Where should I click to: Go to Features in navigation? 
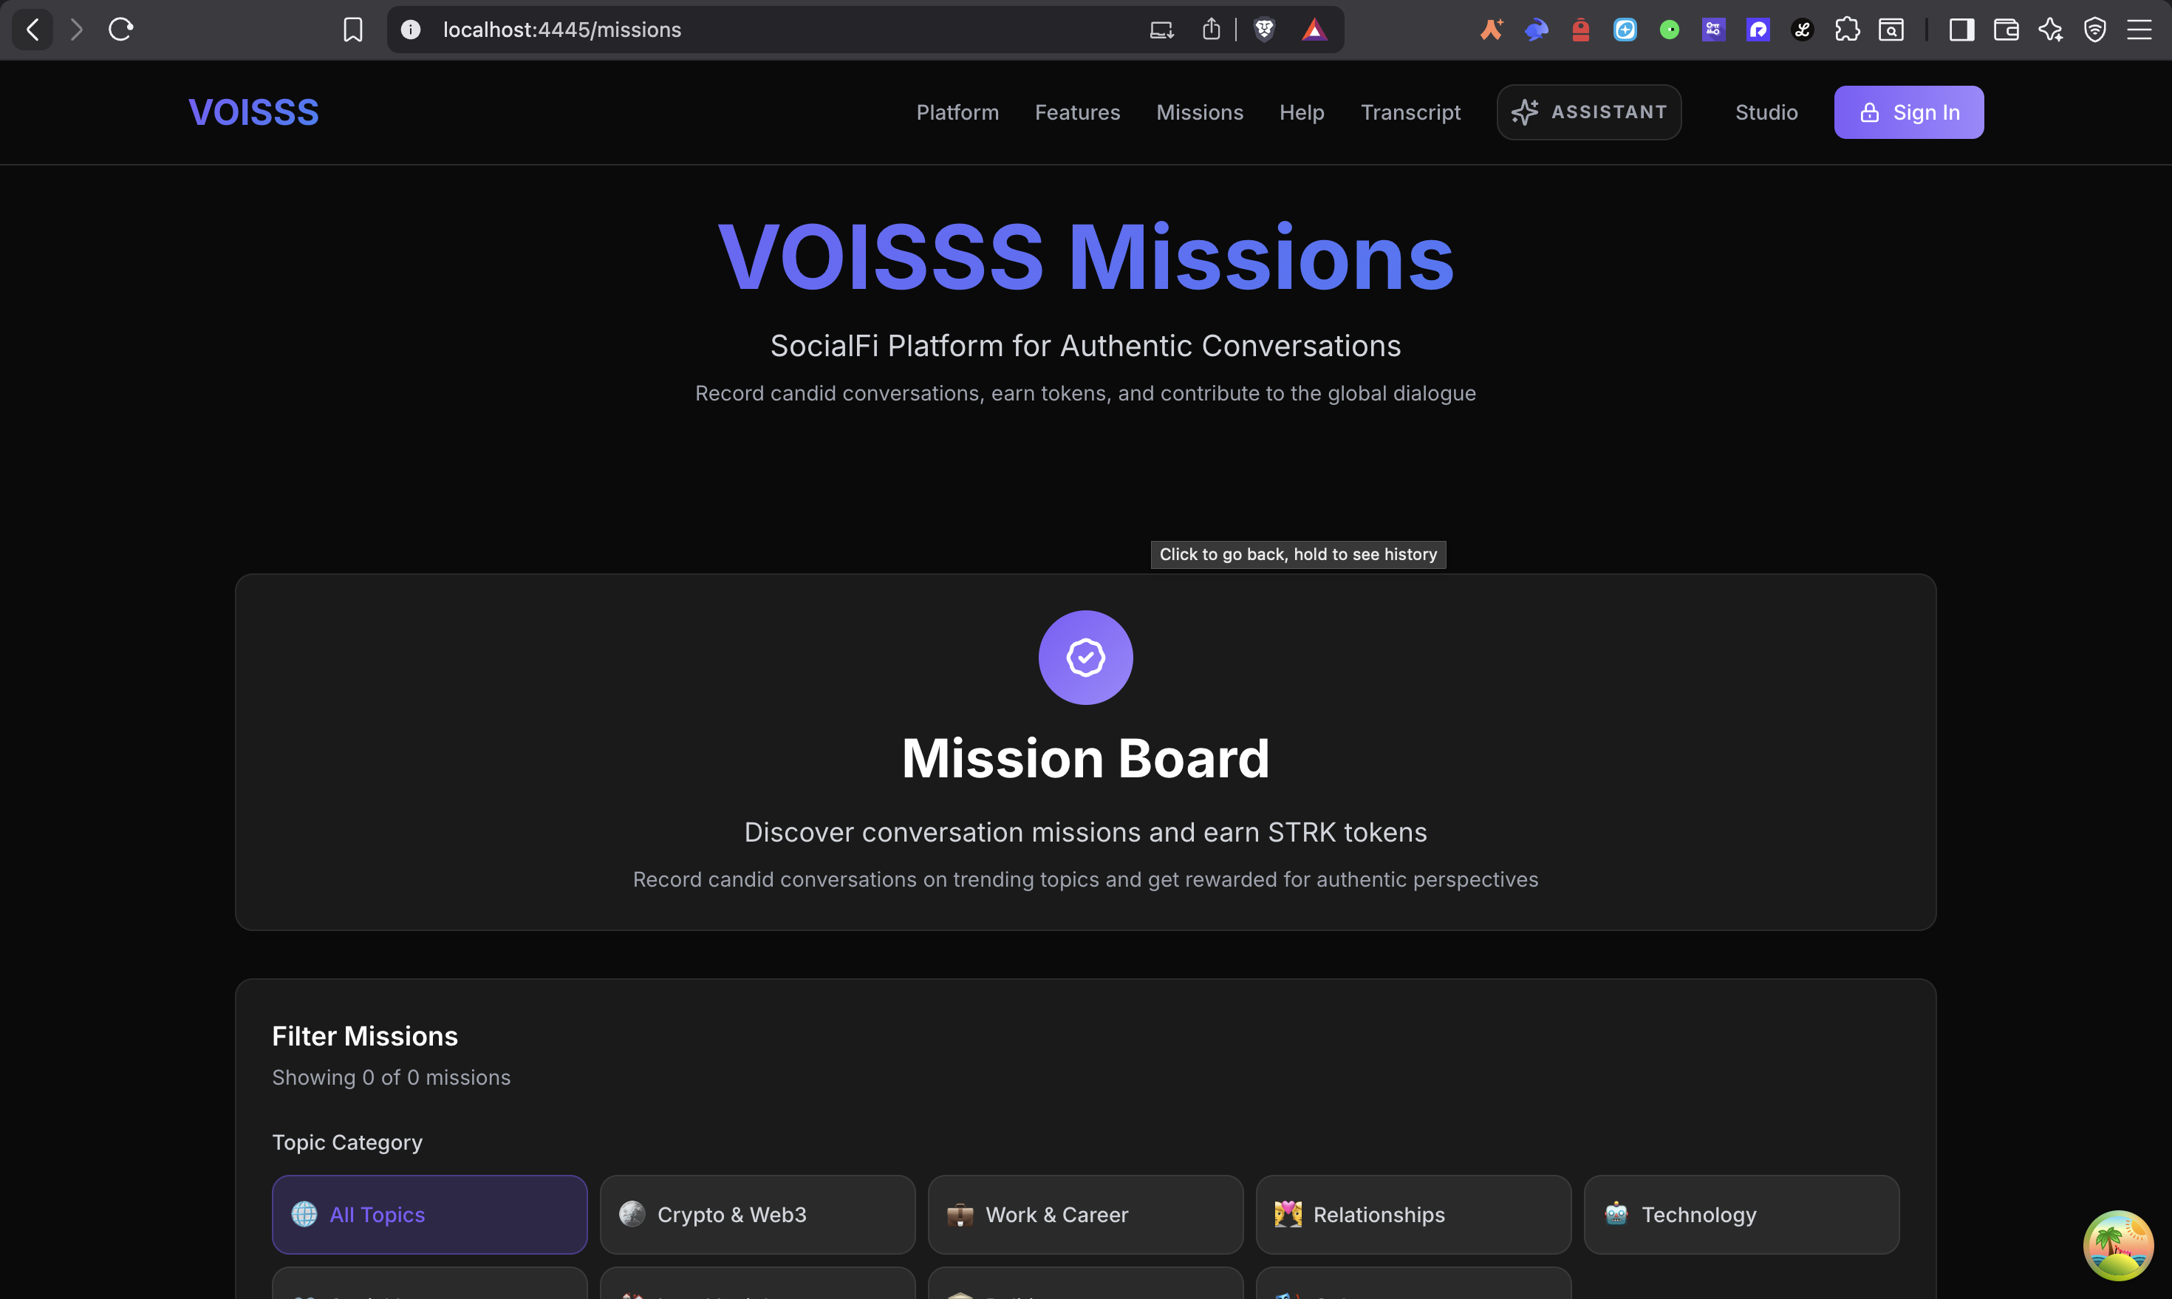pyautogui.click(x=1077, y=112)
